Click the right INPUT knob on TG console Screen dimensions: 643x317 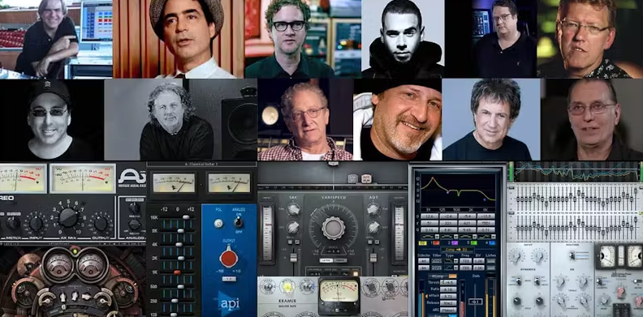coord(538,256)
